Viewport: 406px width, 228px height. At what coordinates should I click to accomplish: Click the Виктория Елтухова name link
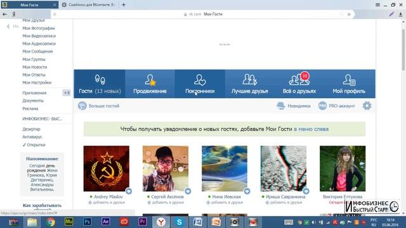click(343, 197)
